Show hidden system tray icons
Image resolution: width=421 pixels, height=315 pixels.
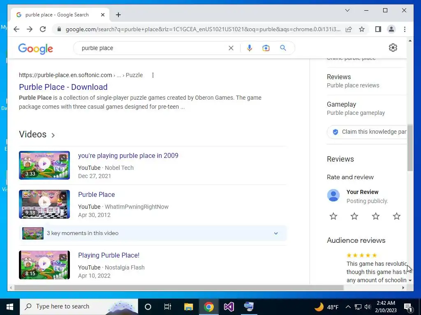pos(348,307)
